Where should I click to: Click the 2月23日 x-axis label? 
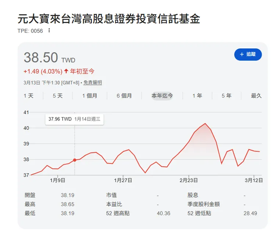[189, 180]
